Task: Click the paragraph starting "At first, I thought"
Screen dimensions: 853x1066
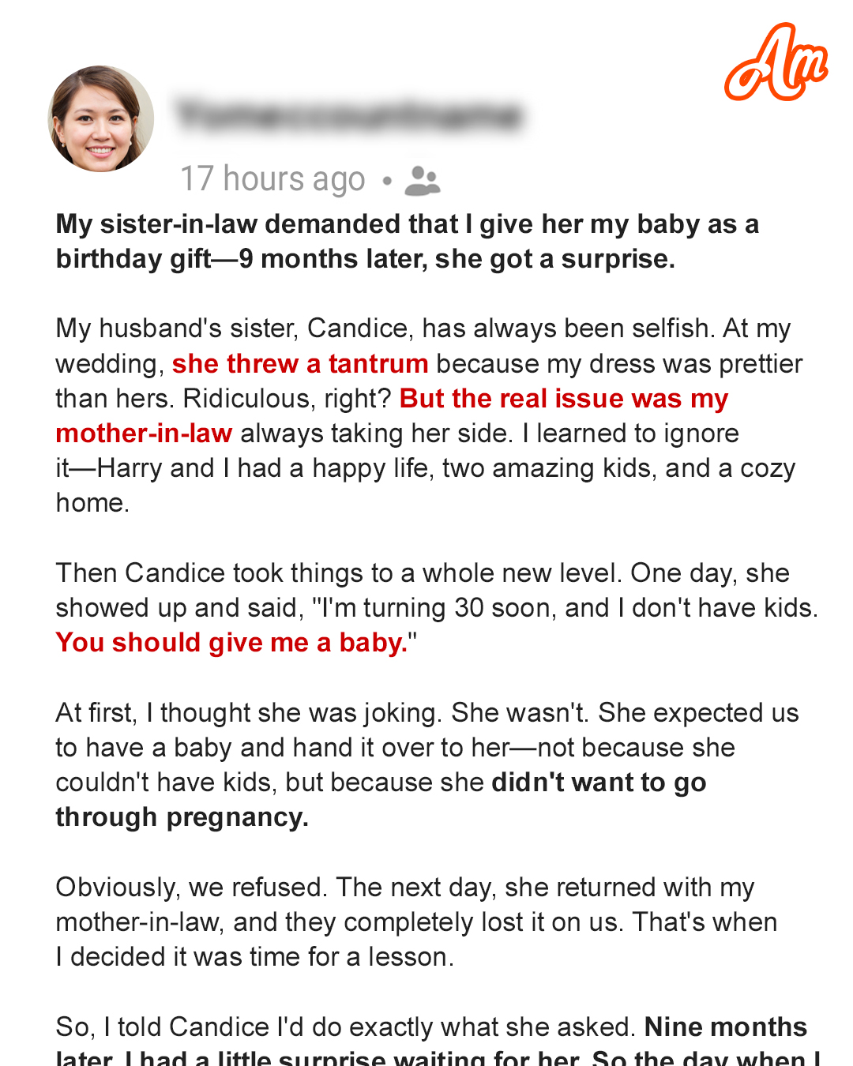Action: pos(426,748)
